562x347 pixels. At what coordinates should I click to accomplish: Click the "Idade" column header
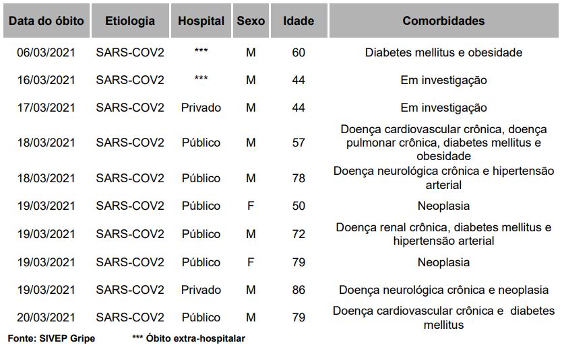[x=299, y=21]
